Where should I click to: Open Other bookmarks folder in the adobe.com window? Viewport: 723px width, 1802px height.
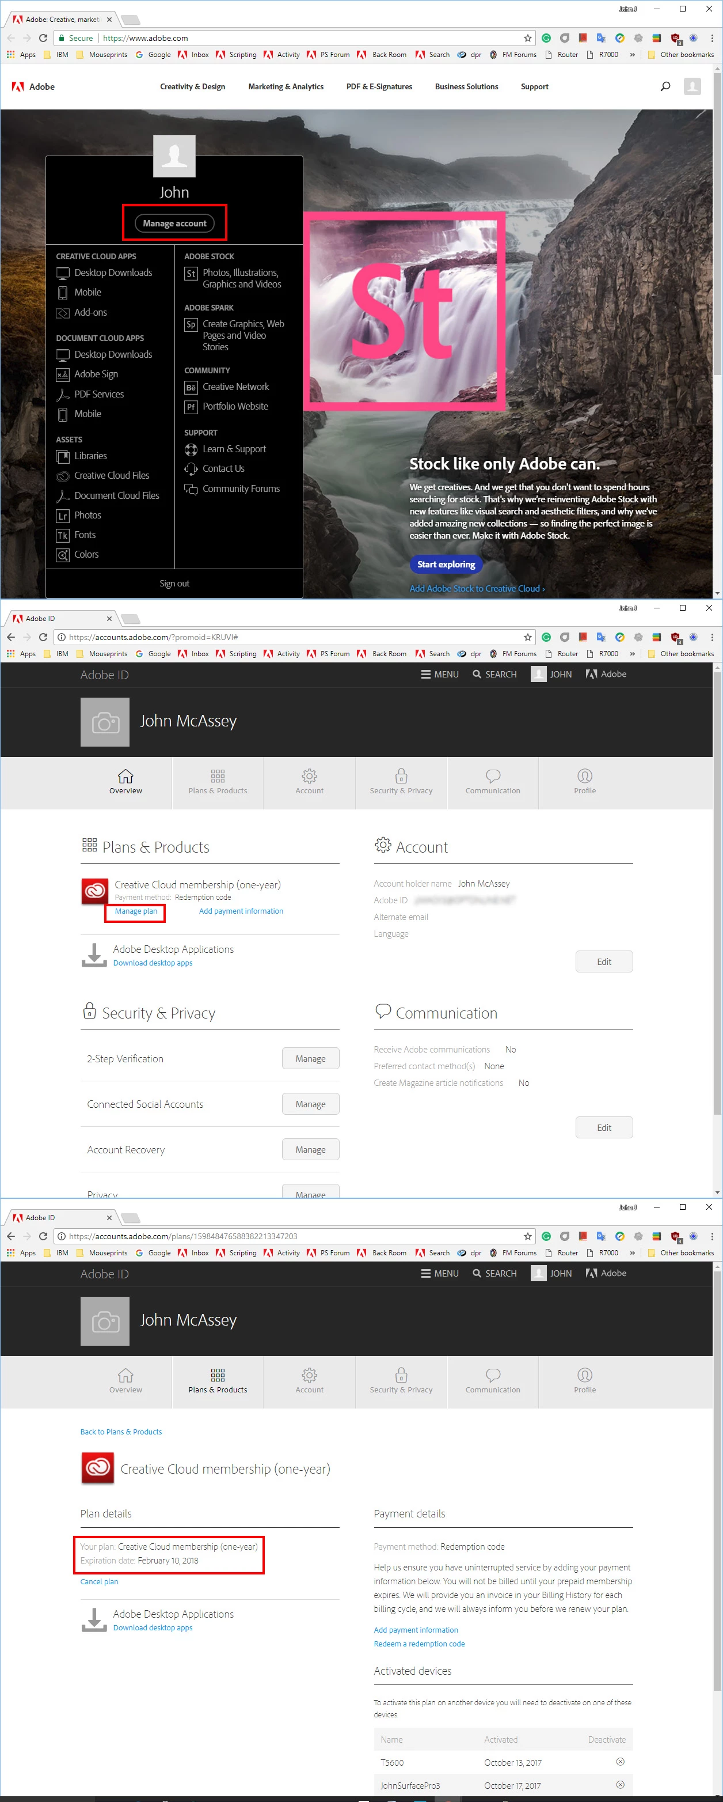680,55
